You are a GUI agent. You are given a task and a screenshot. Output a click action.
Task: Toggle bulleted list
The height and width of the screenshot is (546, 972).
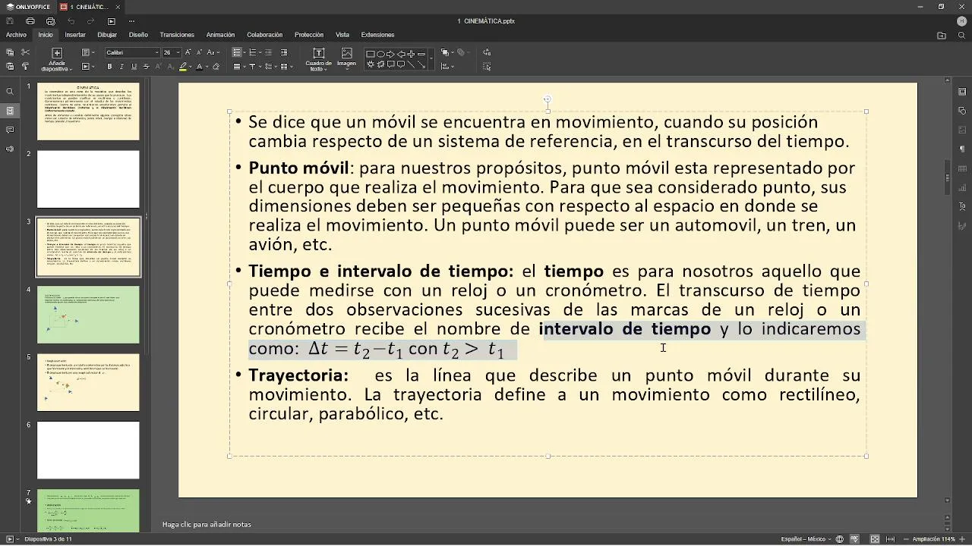(236, 52)
